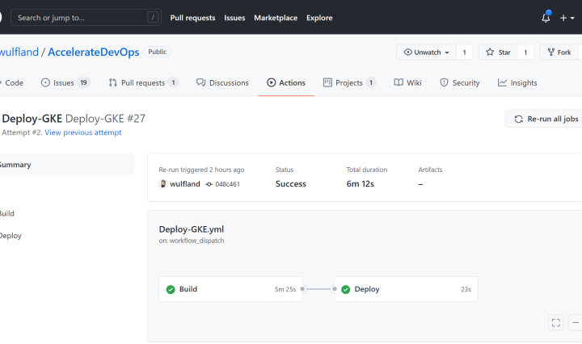582x344 pixels.
Task: Open commit 048c461 link
Action: pyautogui.click(x=226, y=184)
